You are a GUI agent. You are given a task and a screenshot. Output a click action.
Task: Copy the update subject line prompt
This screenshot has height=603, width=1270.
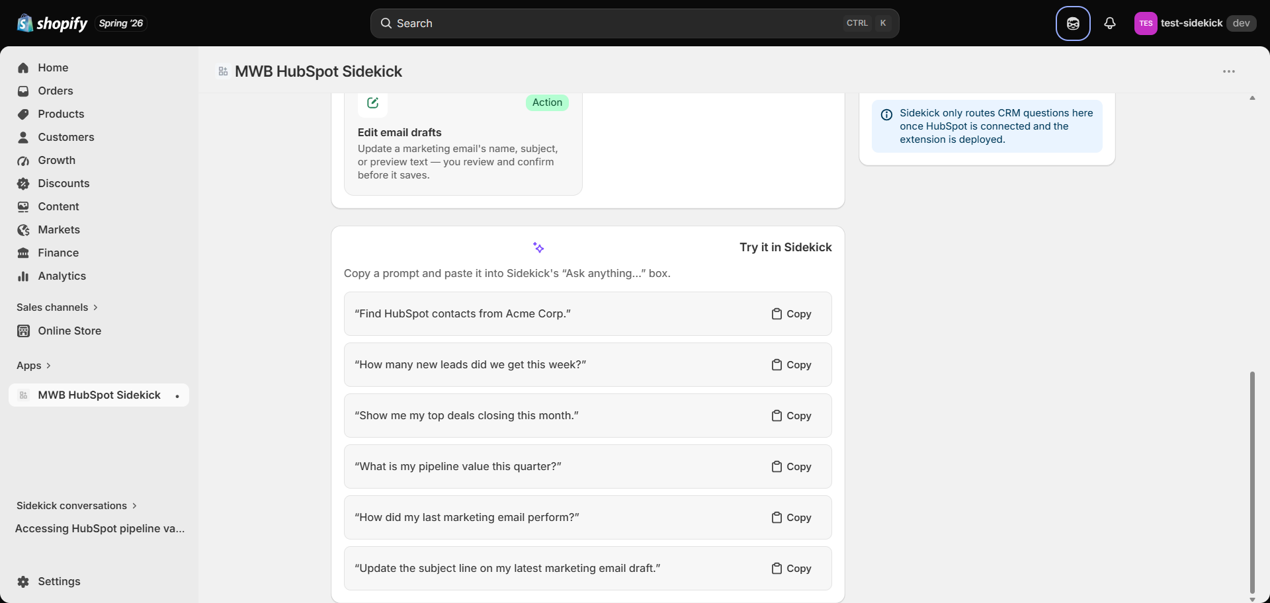point(791,569)
